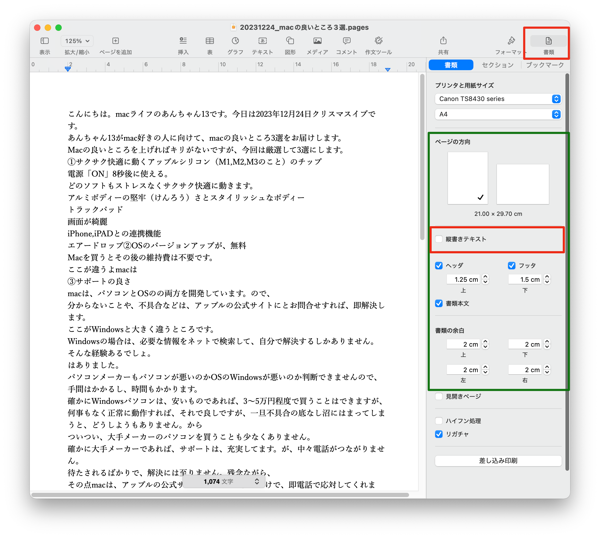This screenshot has width=600, height=538.
Task: Expand the A4 paper size dropdown
Action: 498,114
